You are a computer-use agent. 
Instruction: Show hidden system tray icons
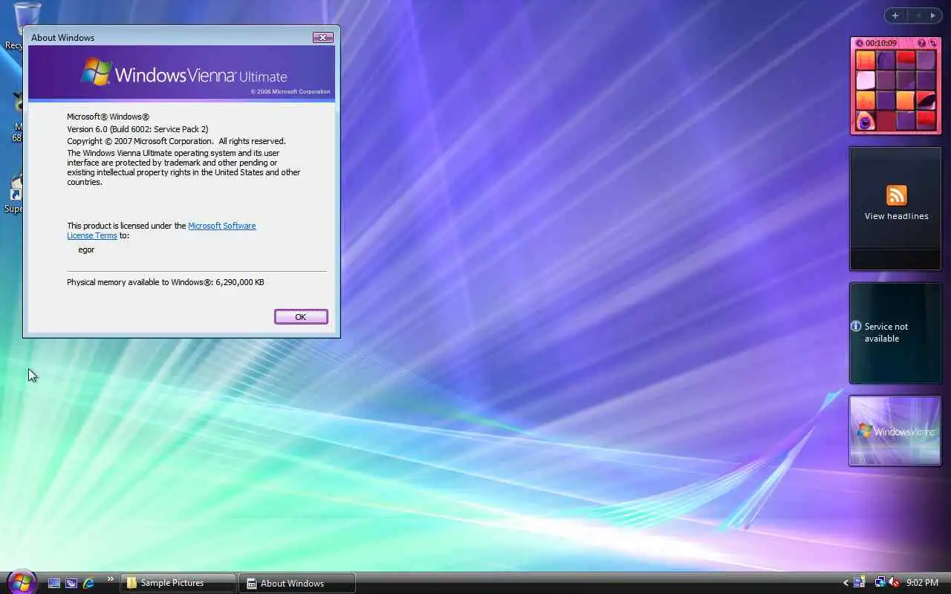coord(845,583)
